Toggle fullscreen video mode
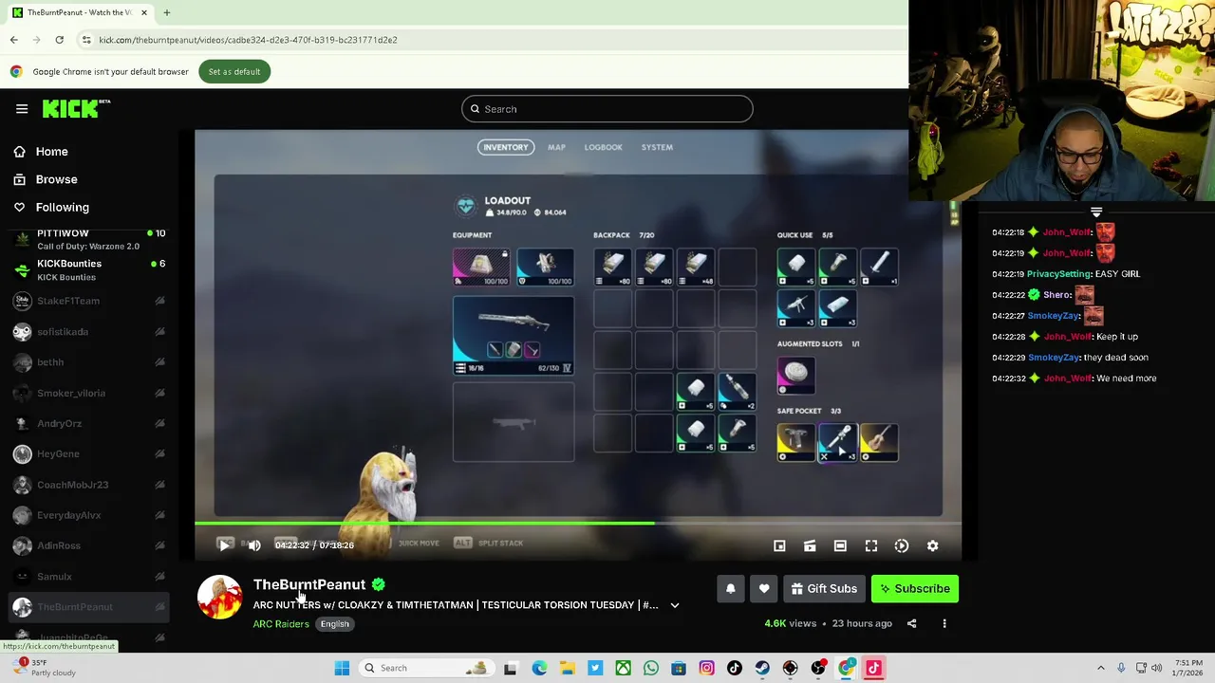This screenshot has width=1215, height=683. (871, 545)
